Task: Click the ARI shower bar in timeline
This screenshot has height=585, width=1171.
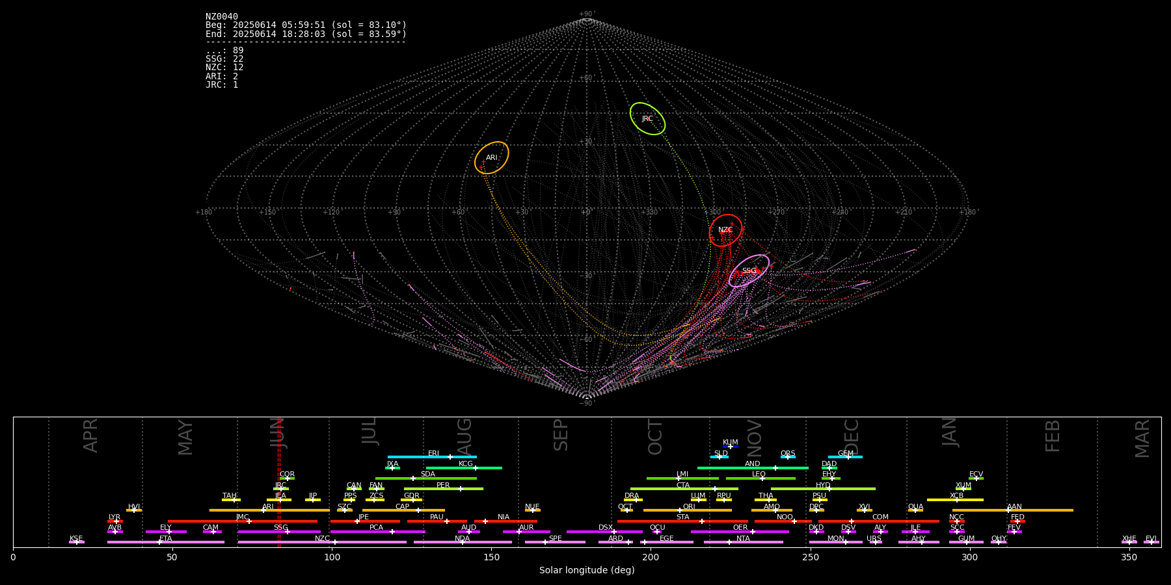Action: coord(269,510)
